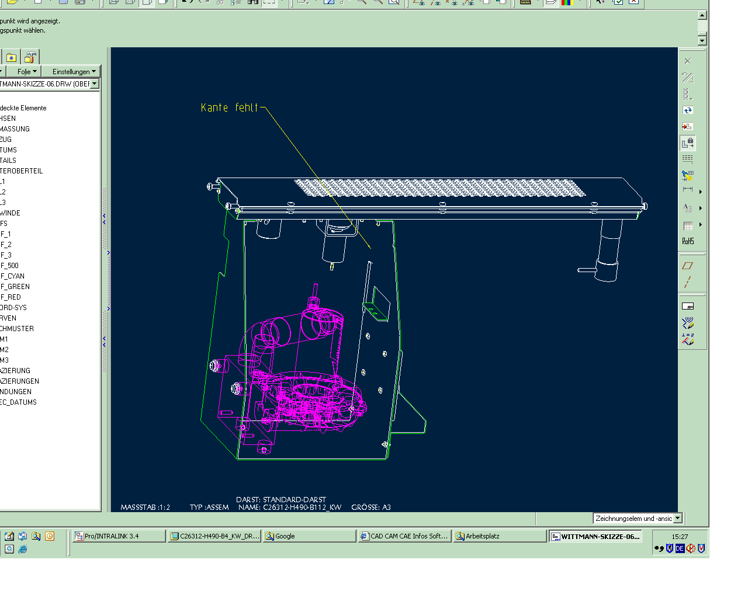Click the RoHS icon in right toolbar
The height and width of the screenshot is (598, 748).
(688, 241)
